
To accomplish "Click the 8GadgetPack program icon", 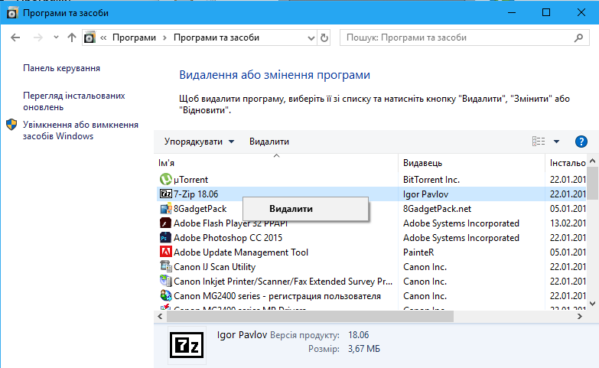I will point(165,209).
